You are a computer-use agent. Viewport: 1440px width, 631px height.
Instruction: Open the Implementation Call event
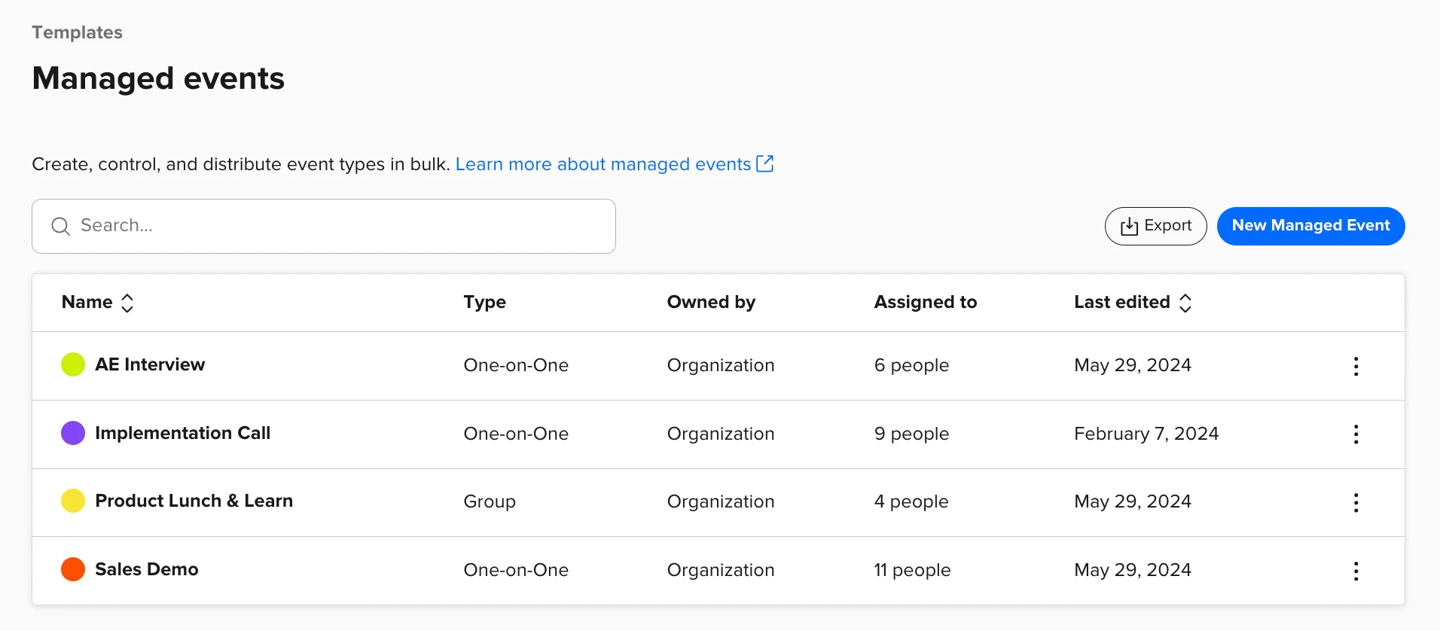tap(182, 433)
